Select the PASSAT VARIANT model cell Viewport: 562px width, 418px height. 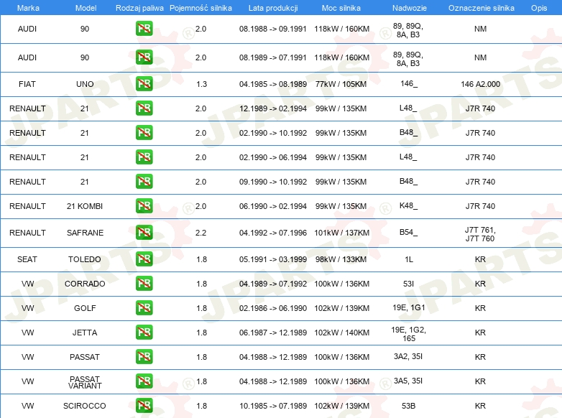85,382
